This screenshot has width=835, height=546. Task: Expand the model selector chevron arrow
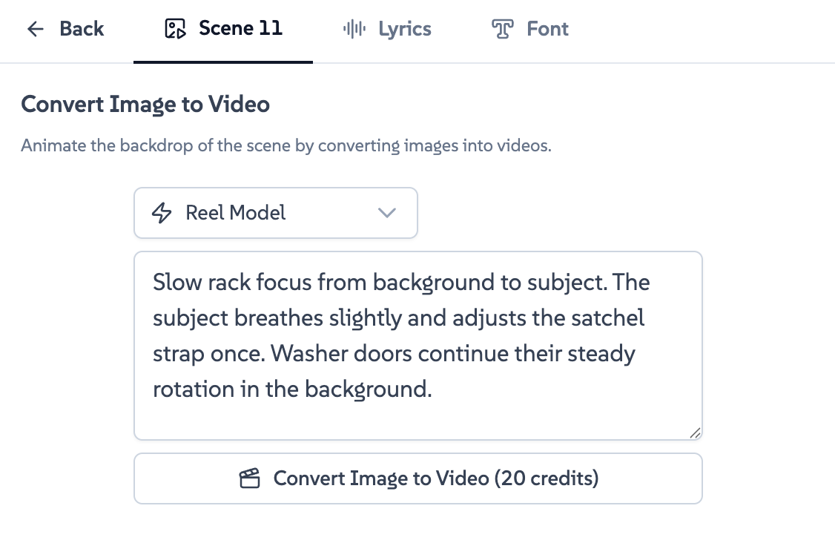(387, 213)
